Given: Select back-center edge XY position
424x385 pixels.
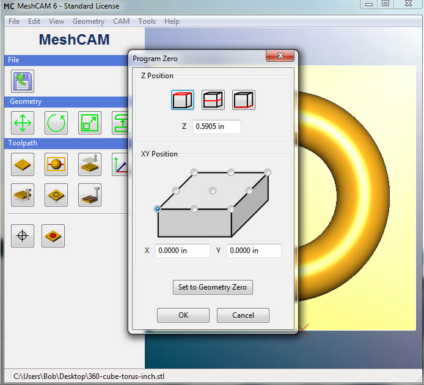Looking at the screenshot, I should 231,172.
